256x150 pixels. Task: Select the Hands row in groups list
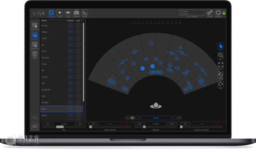click(61, 115)
